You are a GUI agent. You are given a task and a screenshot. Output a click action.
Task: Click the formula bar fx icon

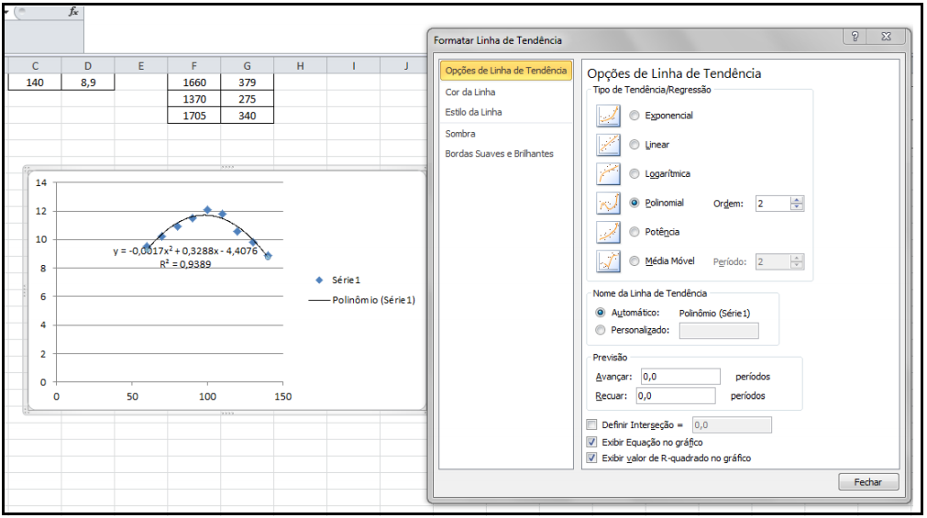tap(74, 12)
